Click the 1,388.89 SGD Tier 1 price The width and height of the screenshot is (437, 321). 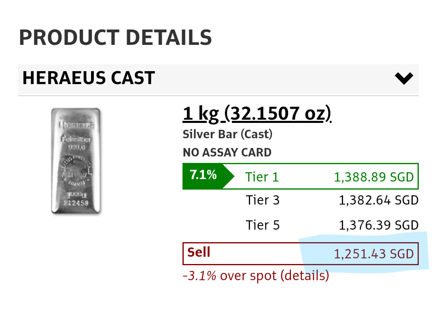tap(373, 177)
